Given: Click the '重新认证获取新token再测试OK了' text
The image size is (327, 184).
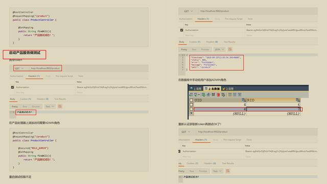Looking at the screenshot, I should click(200, 124).
